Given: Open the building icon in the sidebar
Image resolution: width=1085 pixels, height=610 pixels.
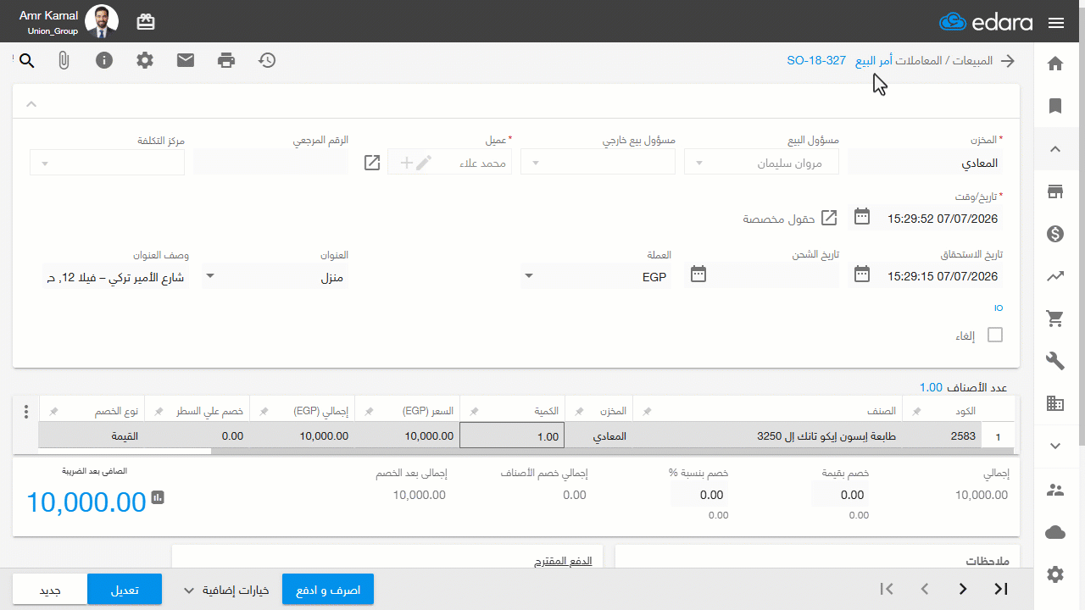Looking at the screenshot, I should tap(1055, 403).
